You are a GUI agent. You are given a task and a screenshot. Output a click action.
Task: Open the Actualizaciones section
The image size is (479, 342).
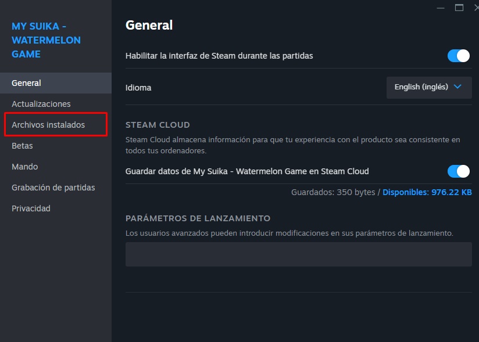[x=56, y=104]
